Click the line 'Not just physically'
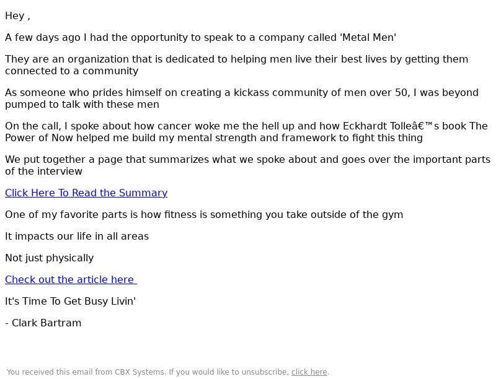This screenshot has width=496, height=379. coord(50,258)
